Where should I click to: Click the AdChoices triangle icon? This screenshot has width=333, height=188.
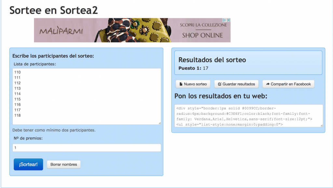pyautogui.click(x=224, y=20)
